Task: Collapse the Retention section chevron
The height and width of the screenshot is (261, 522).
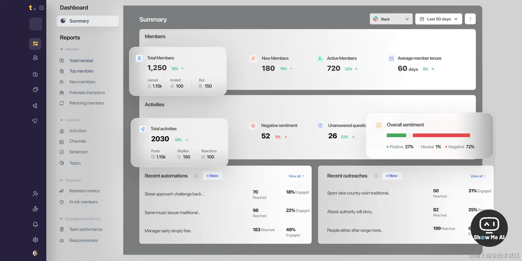Action: 62,181
